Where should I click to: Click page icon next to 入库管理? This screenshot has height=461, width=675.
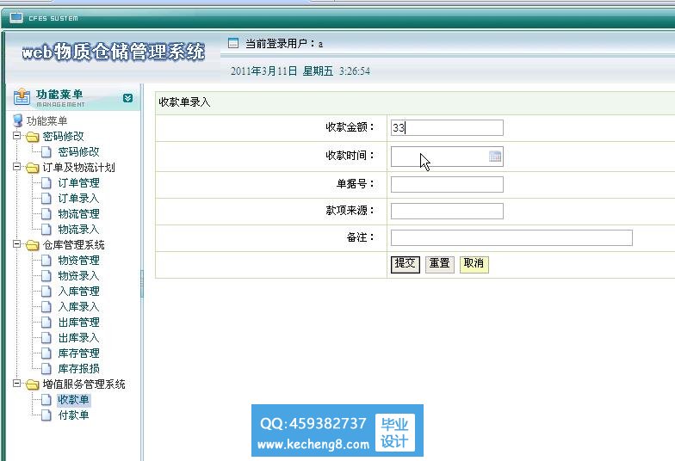[46, 292]
